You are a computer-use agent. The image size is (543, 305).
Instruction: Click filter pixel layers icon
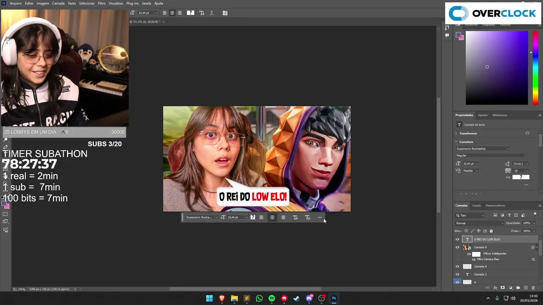[495, 215]
